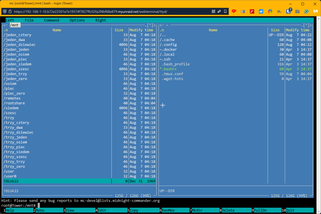The image size is (321, 214).
Task: Select the green *.bashrc file
Action: click(x=236, y=69)
